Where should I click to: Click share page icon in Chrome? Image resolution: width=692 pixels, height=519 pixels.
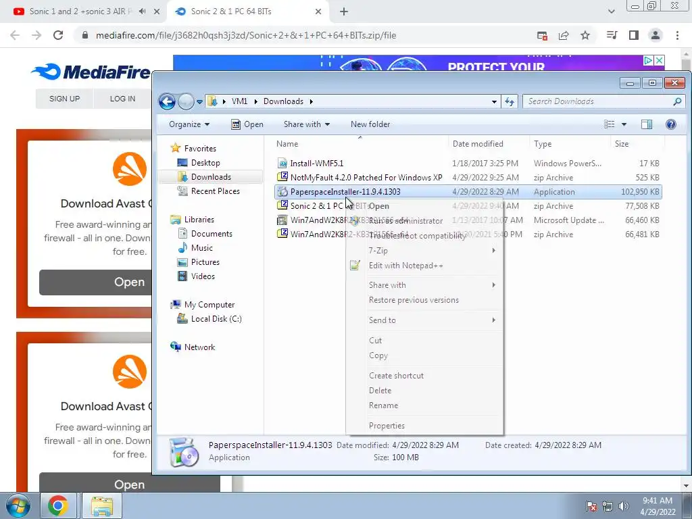[564, 35]
